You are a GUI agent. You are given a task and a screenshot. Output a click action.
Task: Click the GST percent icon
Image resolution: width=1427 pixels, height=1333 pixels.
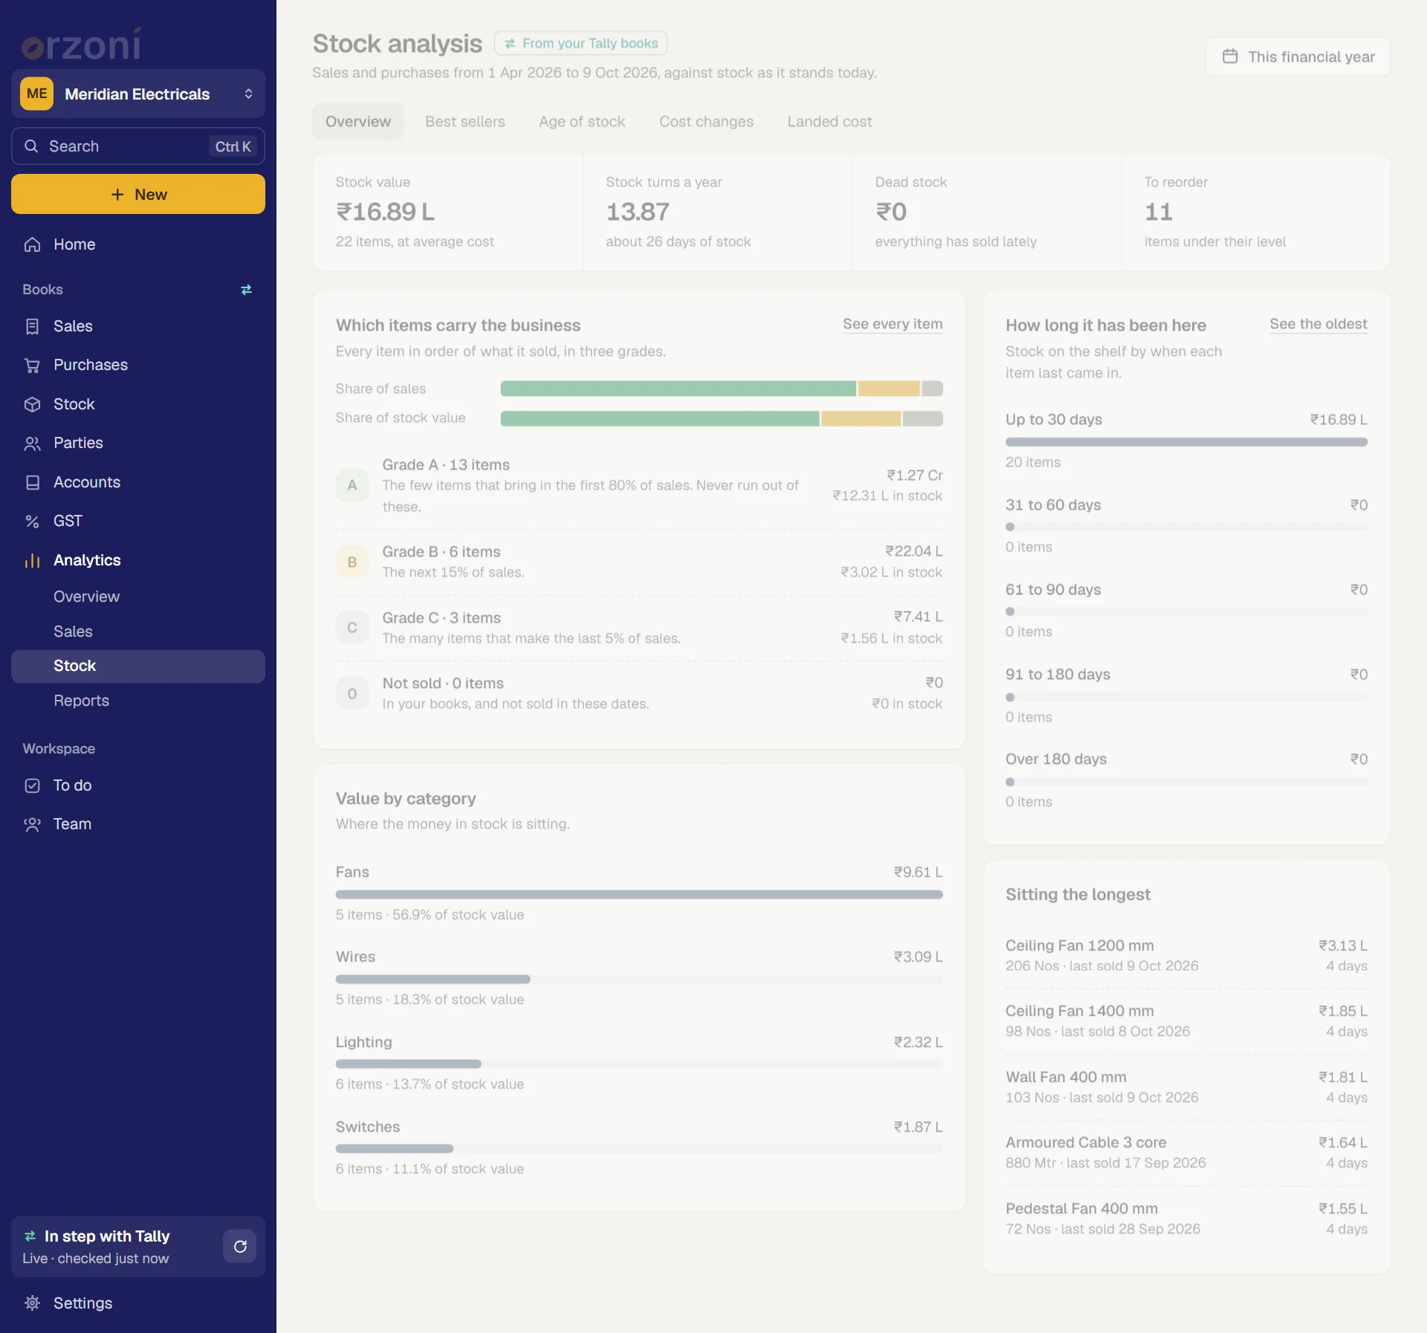pyautogui.click(x=32, y=521)
